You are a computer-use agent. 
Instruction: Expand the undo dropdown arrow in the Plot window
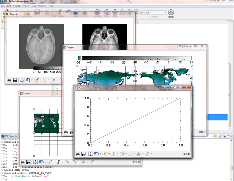pos(100,154)
